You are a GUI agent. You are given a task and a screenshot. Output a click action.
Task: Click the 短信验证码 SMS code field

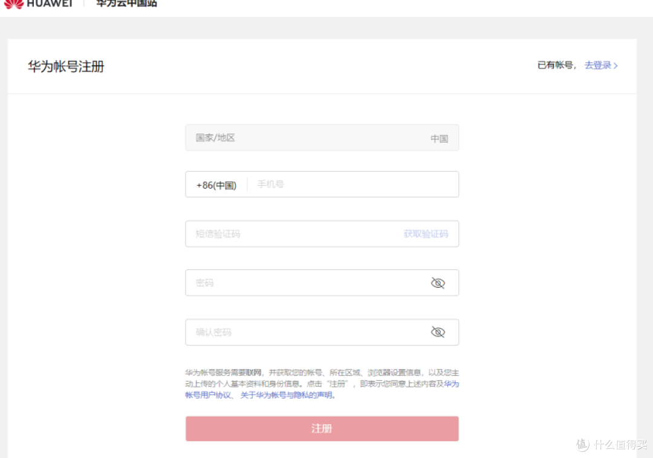point(290,234)
